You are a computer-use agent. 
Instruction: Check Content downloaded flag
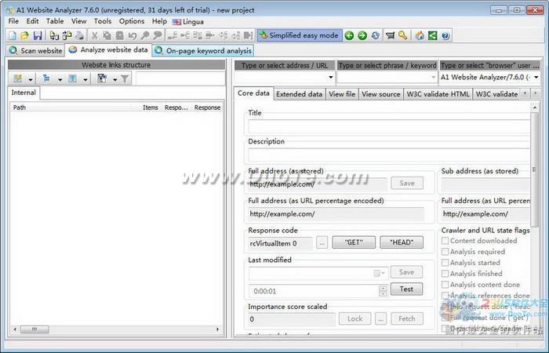445,241
